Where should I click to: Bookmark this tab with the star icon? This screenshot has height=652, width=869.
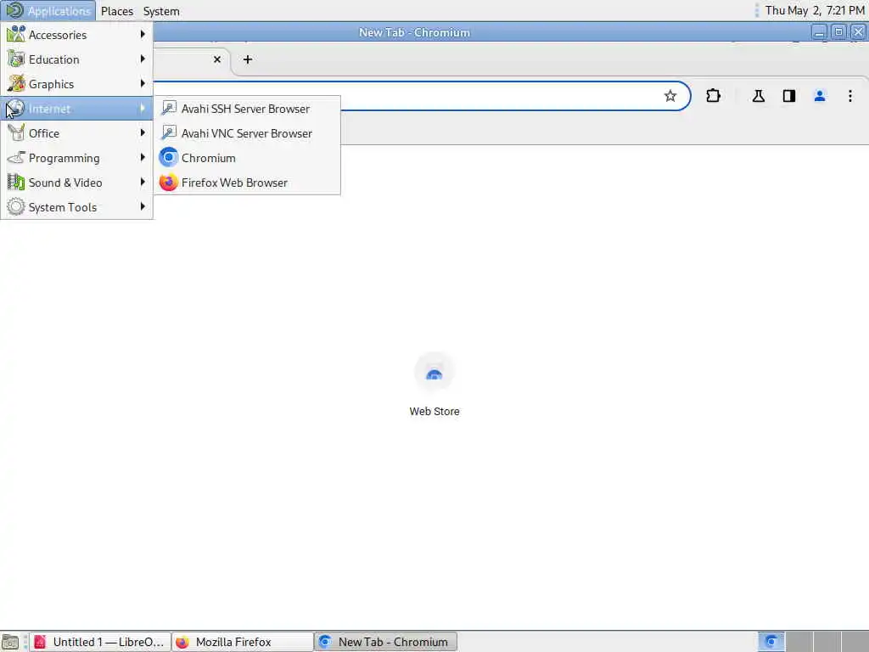(x=670, y=96)
